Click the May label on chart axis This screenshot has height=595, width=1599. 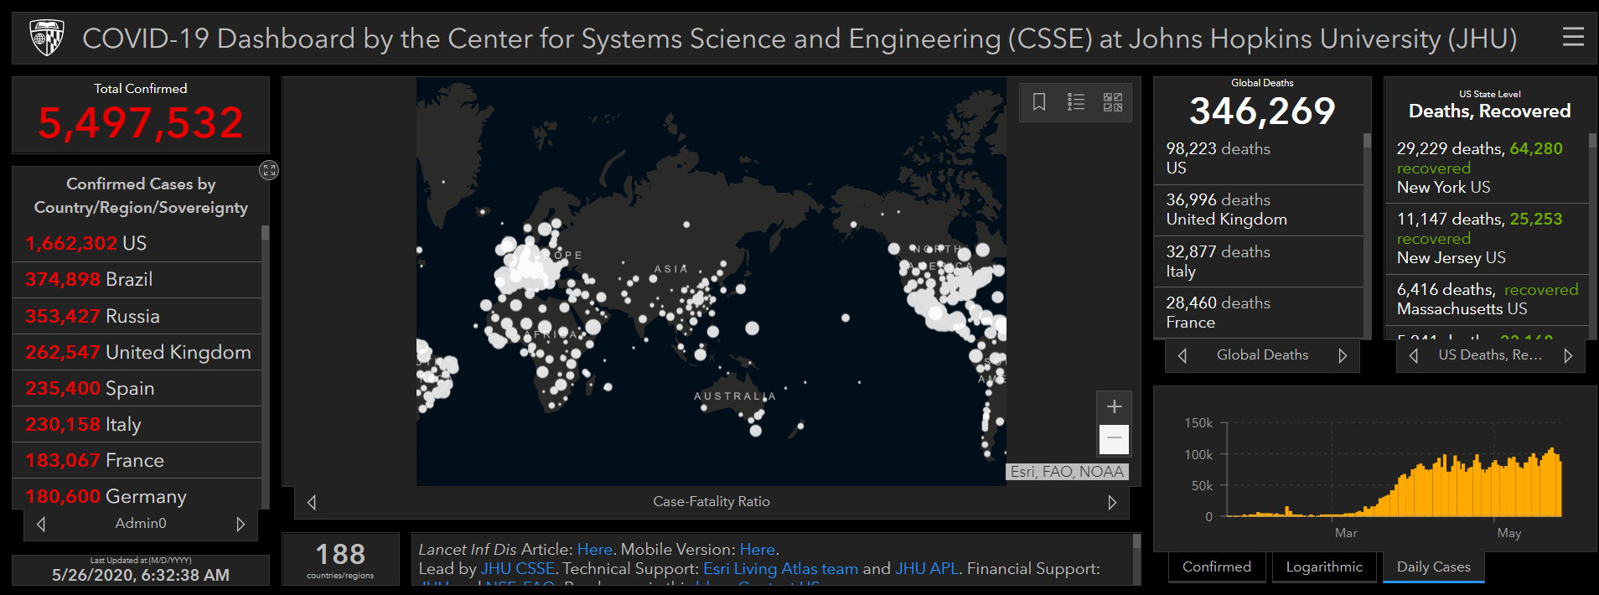click(1508, 533)
